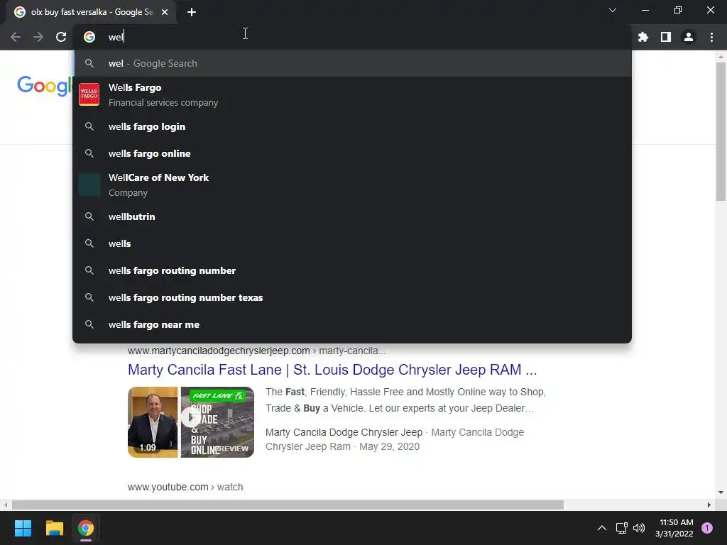
Task: Open the Windows Start menu
Action: coord(23,528)
